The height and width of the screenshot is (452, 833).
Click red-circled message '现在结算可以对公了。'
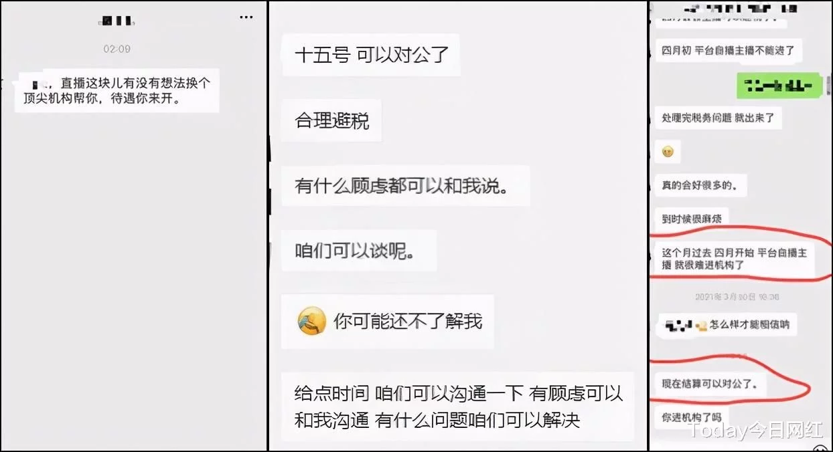pos(710,385)
